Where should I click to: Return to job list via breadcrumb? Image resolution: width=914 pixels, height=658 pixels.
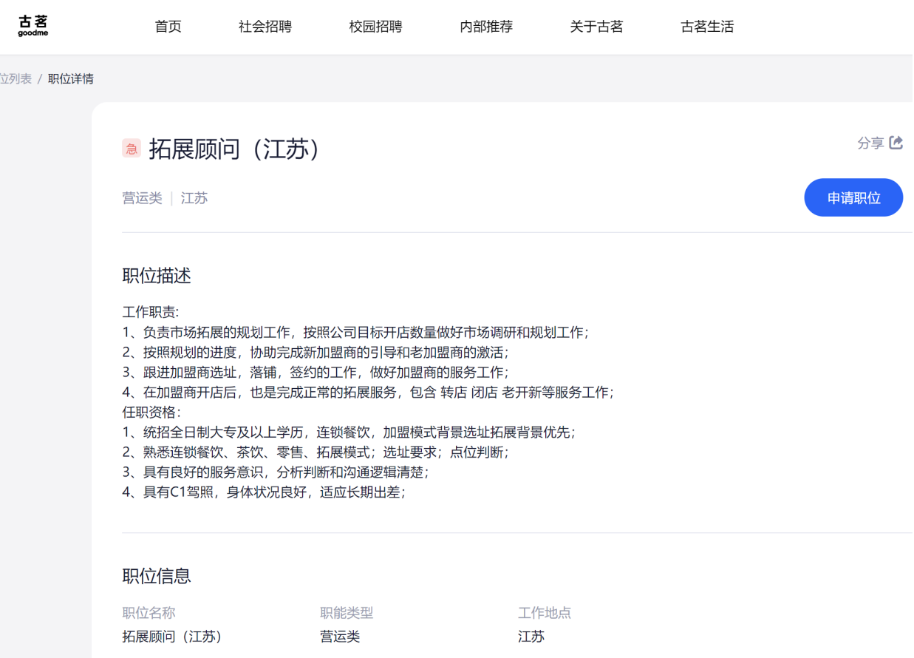(x=15, y=79)
